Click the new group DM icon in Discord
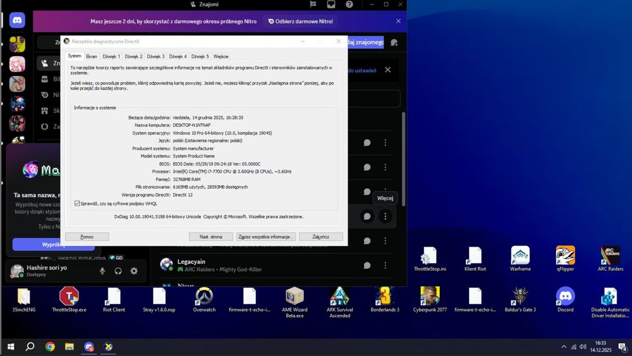 pos(394,42)
